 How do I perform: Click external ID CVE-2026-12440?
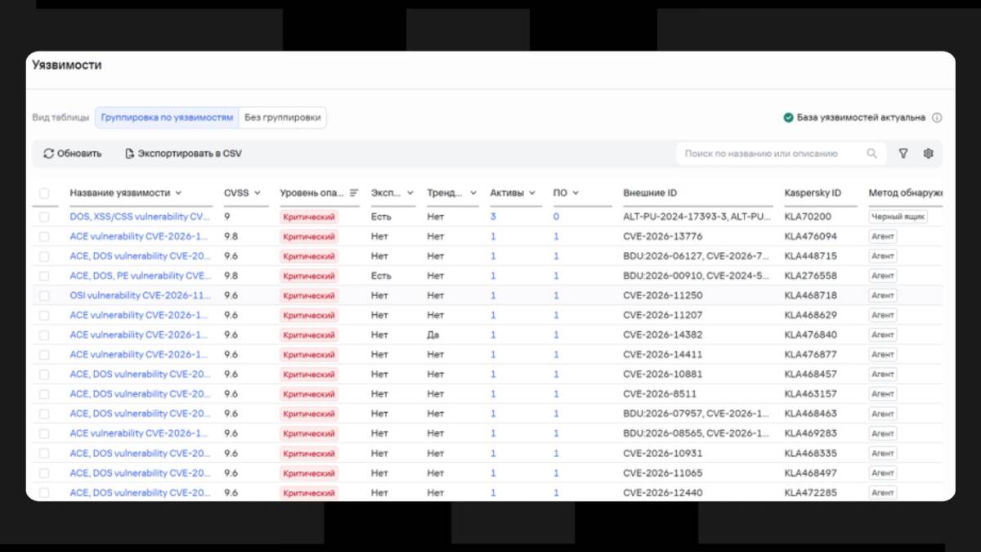pos(662,492)
